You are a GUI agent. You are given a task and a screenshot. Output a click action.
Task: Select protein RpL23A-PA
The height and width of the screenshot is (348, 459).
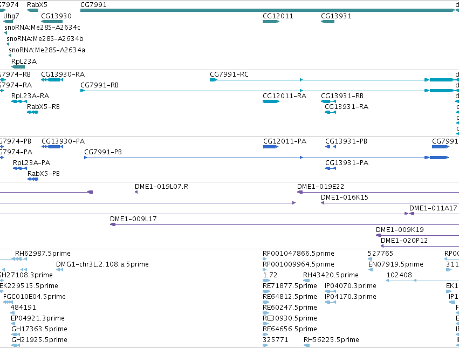pyautogui.click(x=20, y=168)
